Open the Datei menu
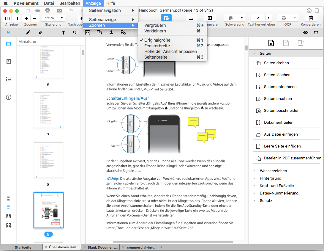The width and height of the screenshot is (324, 251). coord(49,3)
